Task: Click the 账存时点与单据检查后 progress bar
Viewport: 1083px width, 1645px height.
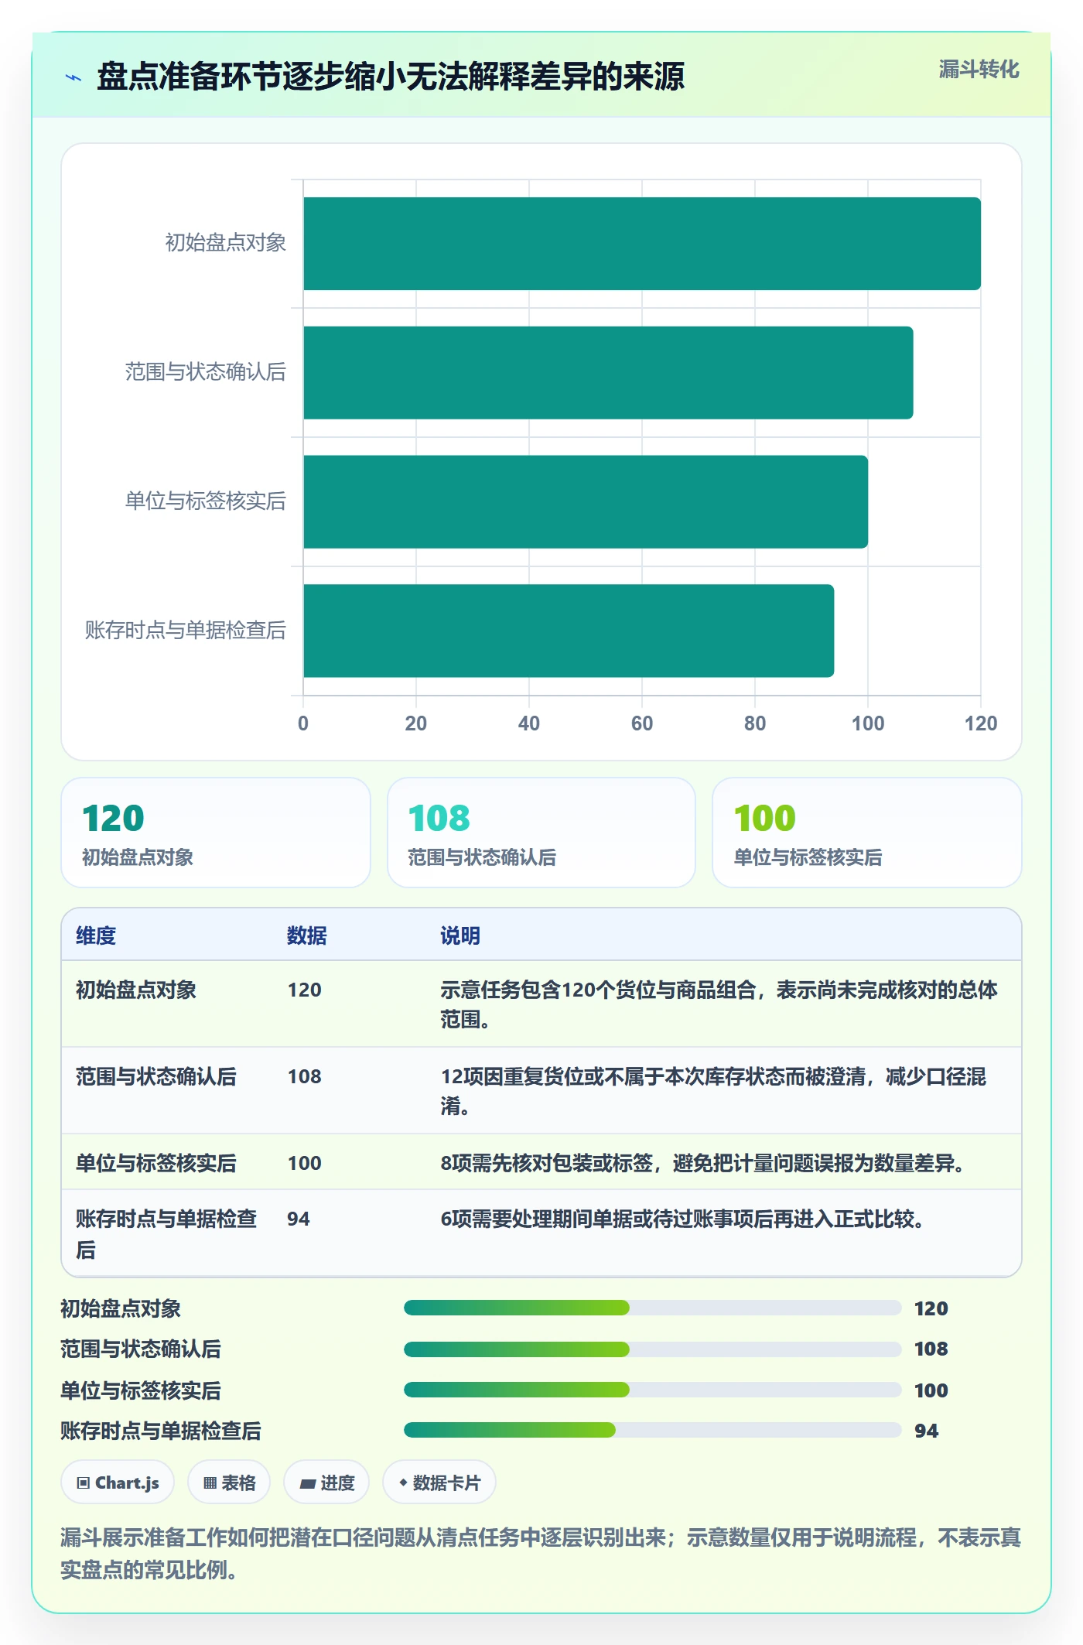Action: click(x=652, y=1430)
